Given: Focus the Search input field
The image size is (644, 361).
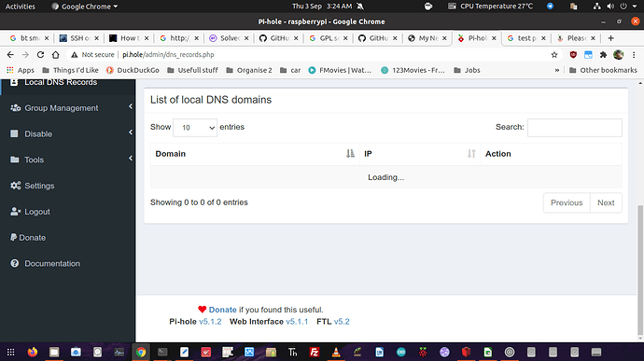Looking at the screenshot, I should [x=575, y=127].
